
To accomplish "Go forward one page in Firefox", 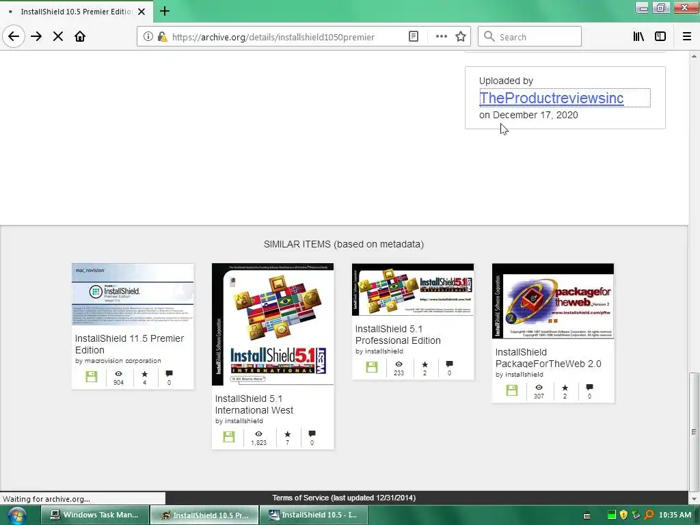I will (x=36, y=37).
